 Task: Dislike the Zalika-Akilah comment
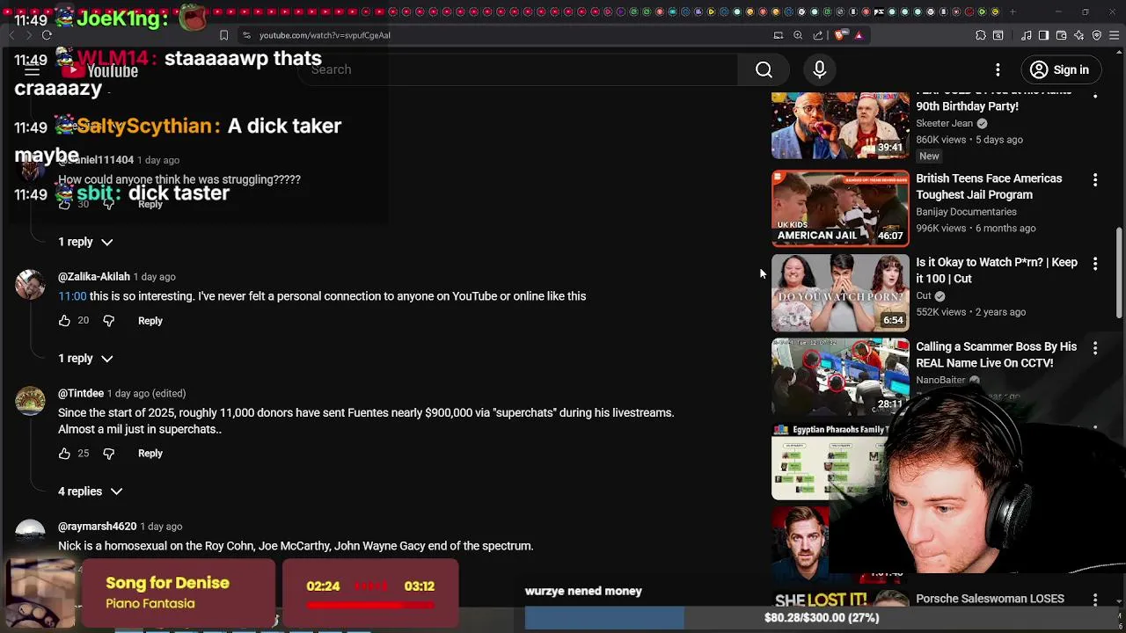[108, 321]
